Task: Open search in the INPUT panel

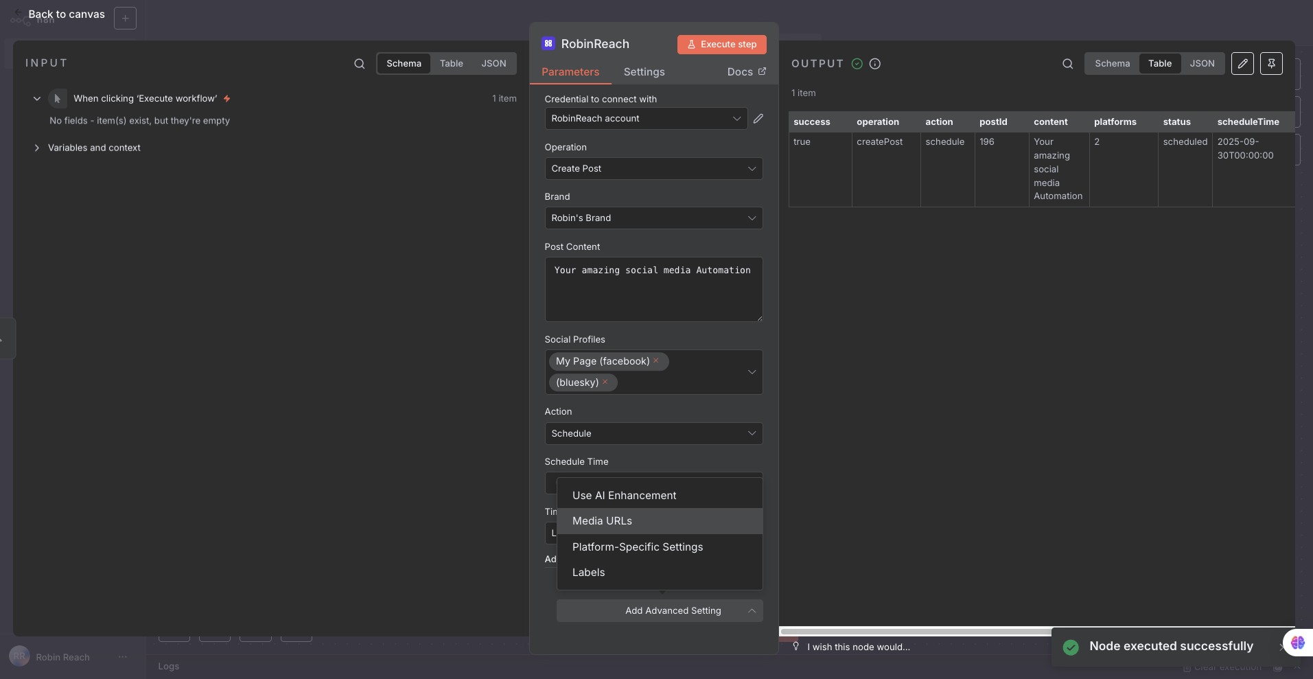Action: coord(359,64)
